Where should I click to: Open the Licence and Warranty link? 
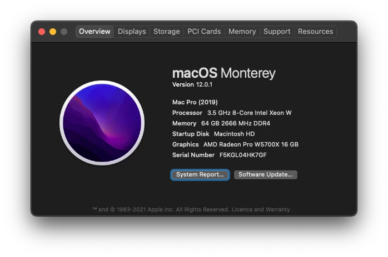[x=261, y=210]
